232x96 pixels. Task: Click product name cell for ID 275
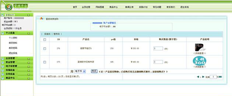pyautogui.click(x=86, y=62)
